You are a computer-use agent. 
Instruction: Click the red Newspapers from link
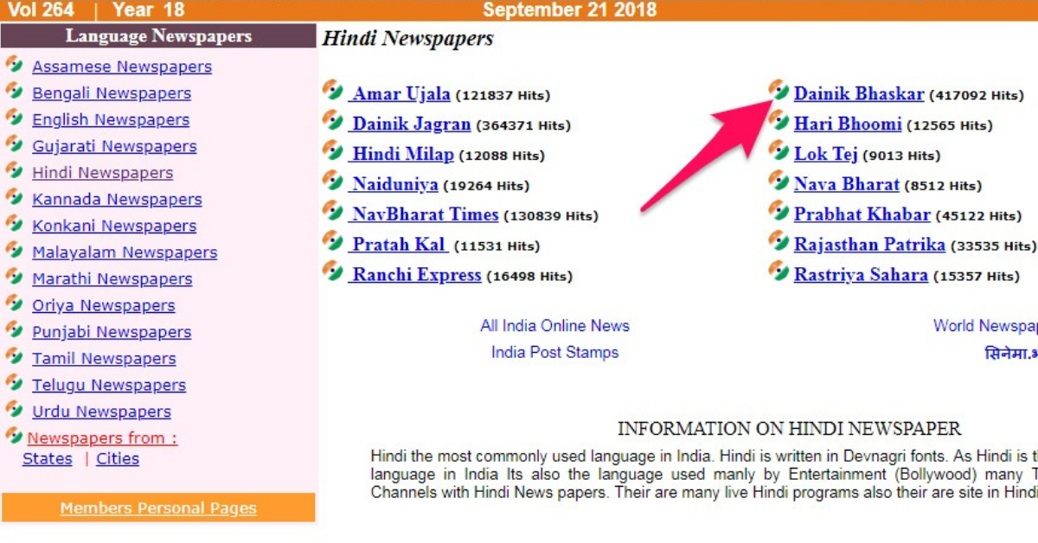pos(102,438)
